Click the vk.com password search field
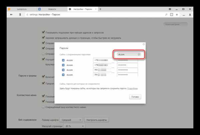The image size is (200, 135). (129, 54)
